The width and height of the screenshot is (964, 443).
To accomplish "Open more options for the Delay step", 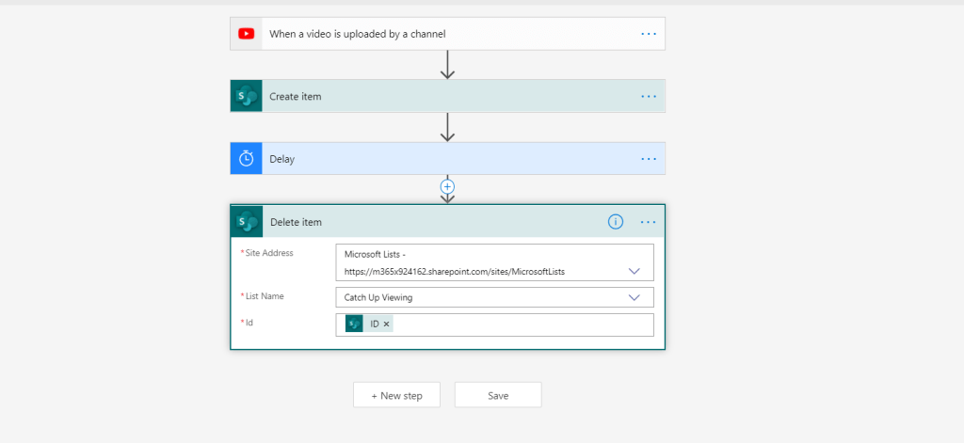I will point(649,159).
